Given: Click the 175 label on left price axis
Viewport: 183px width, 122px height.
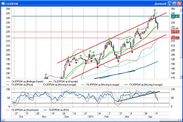Looking at the screenshot, I should 8,78.
